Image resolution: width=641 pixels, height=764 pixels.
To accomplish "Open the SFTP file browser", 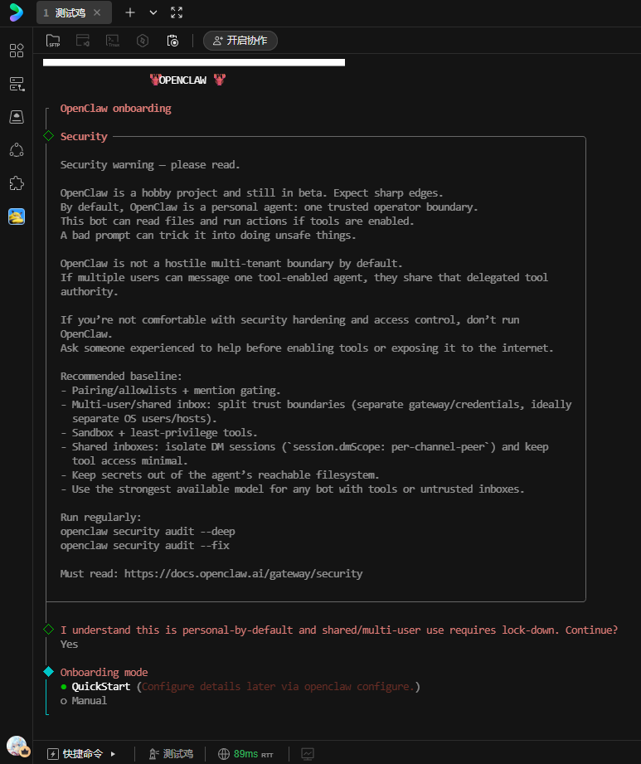I will click(x=53, y=41).
